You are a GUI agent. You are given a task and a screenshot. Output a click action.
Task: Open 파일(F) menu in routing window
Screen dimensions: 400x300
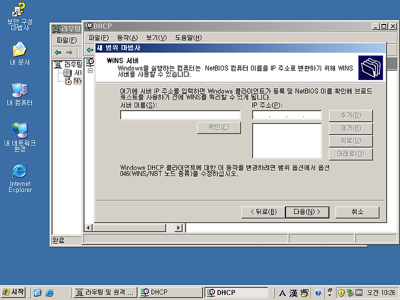(x=66, y=40)
